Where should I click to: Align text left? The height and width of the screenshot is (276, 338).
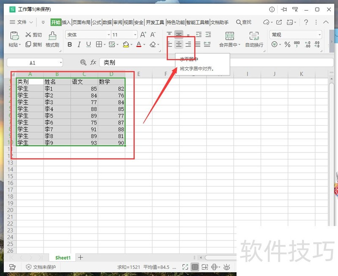[170, 45]
